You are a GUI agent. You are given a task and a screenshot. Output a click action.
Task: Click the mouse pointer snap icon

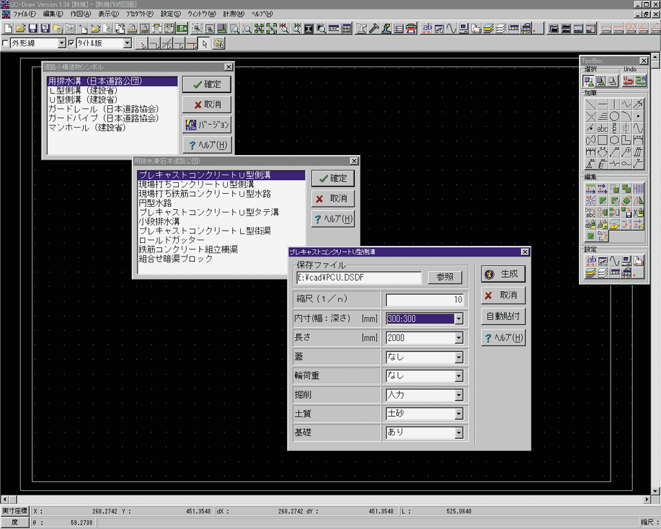[x=205, y=44]
